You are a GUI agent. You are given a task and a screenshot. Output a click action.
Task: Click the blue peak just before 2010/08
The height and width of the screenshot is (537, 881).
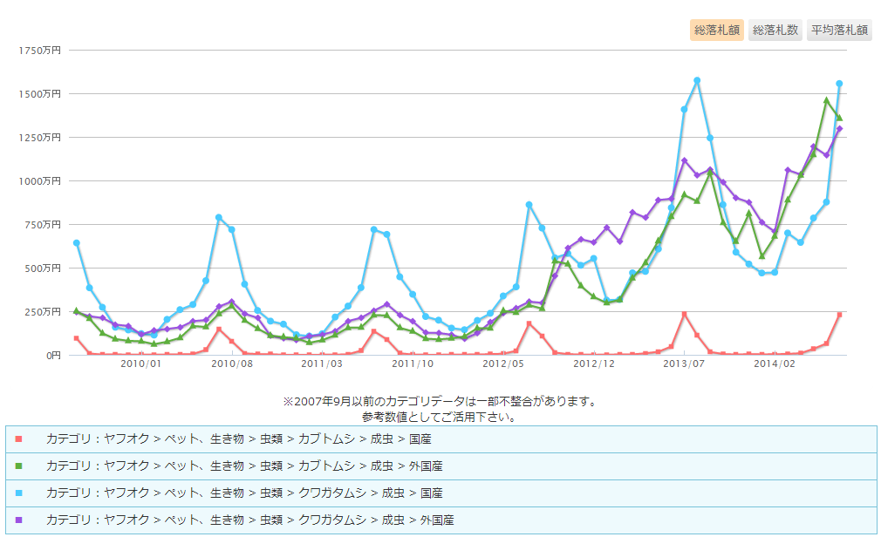(218, 217)
